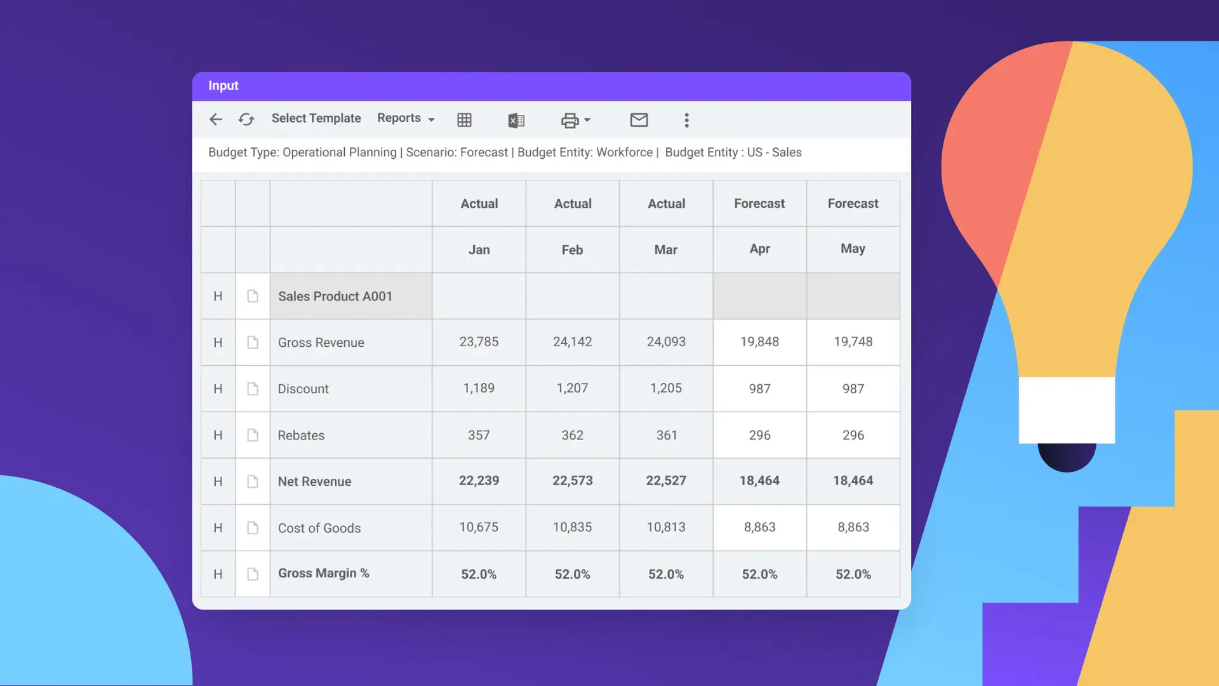Click Gross Margin % May value 52.0%

(853, 574)
